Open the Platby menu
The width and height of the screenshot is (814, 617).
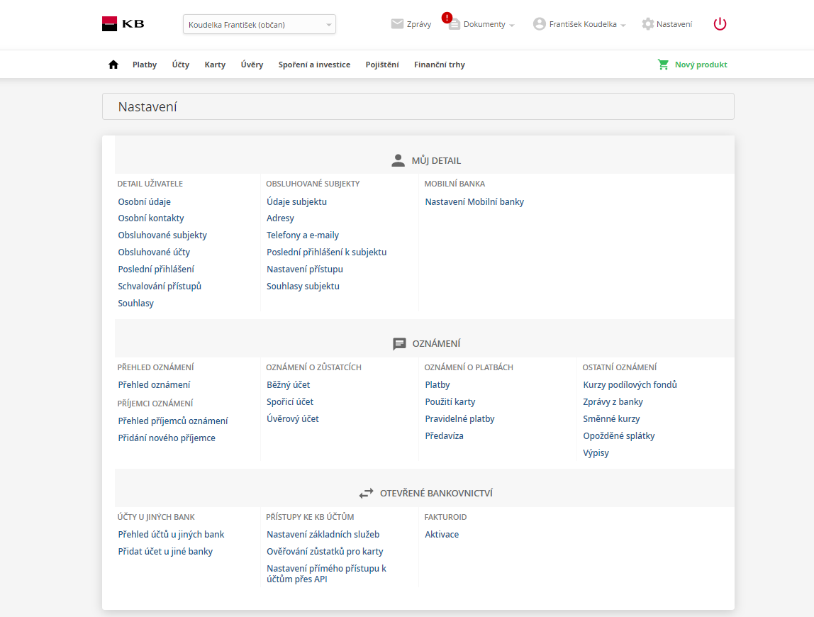(x=145, y=65)
